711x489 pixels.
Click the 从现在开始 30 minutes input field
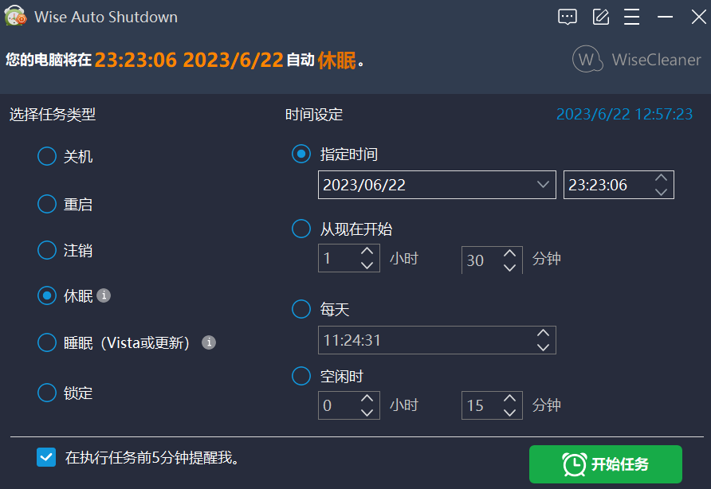(492, 260)
